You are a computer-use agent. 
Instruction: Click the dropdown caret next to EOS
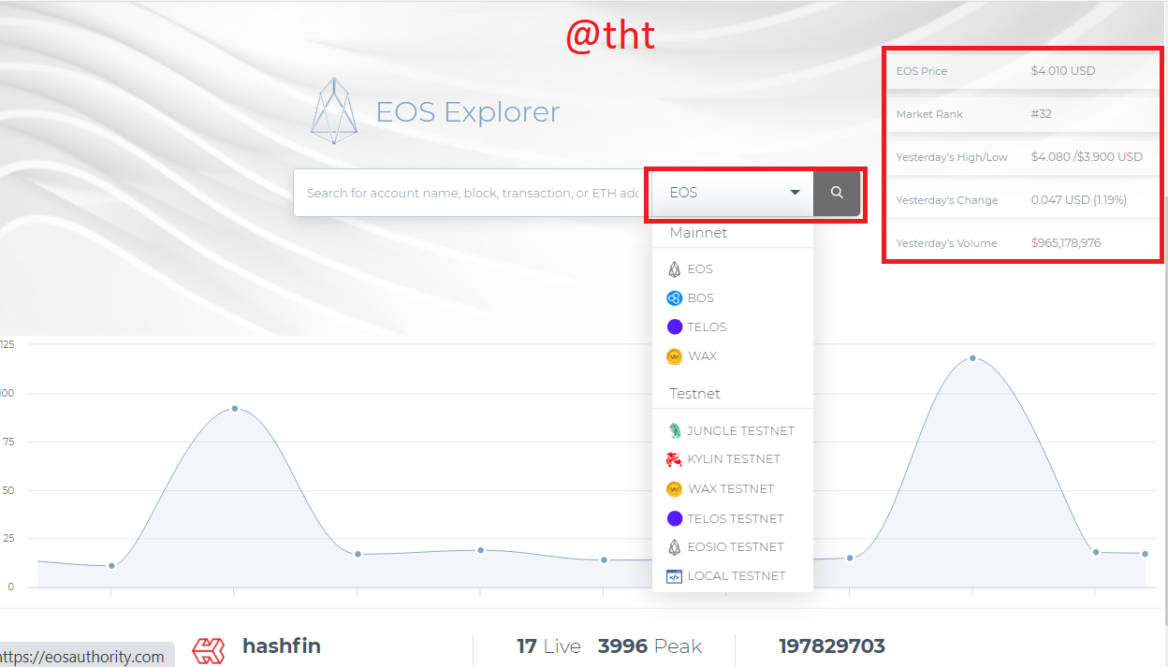coord(796,193)
